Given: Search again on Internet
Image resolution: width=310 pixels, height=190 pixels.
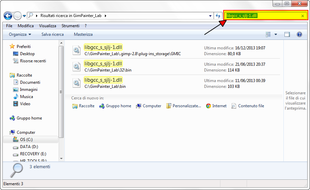Looking at the screenshot, I should pyautogui.click(x=216, y=106).
